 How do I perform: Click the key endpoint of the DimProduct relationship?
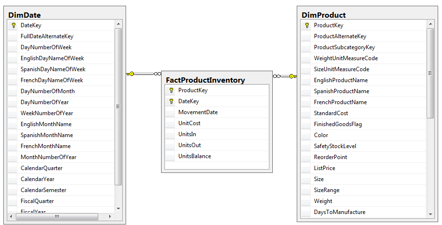pos(293,76)
